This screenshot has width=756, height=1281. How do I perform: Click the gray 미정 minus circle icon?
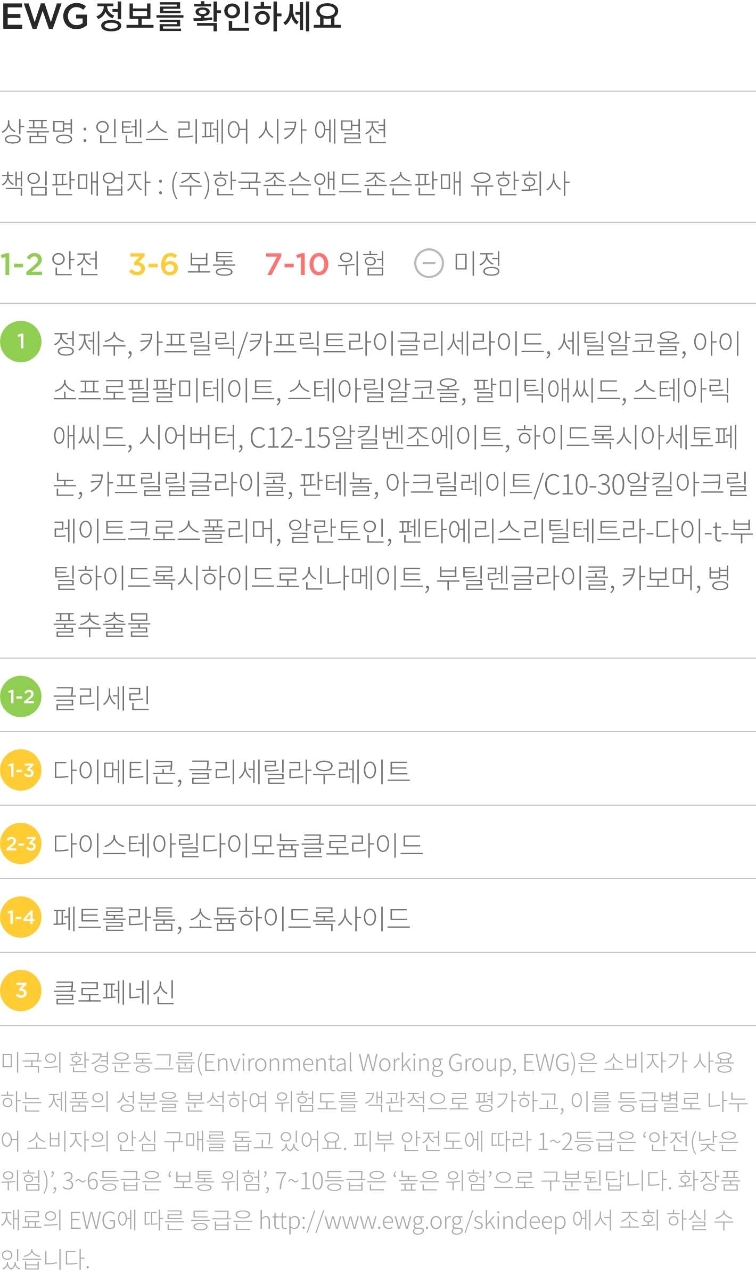(x=429, y=263)
